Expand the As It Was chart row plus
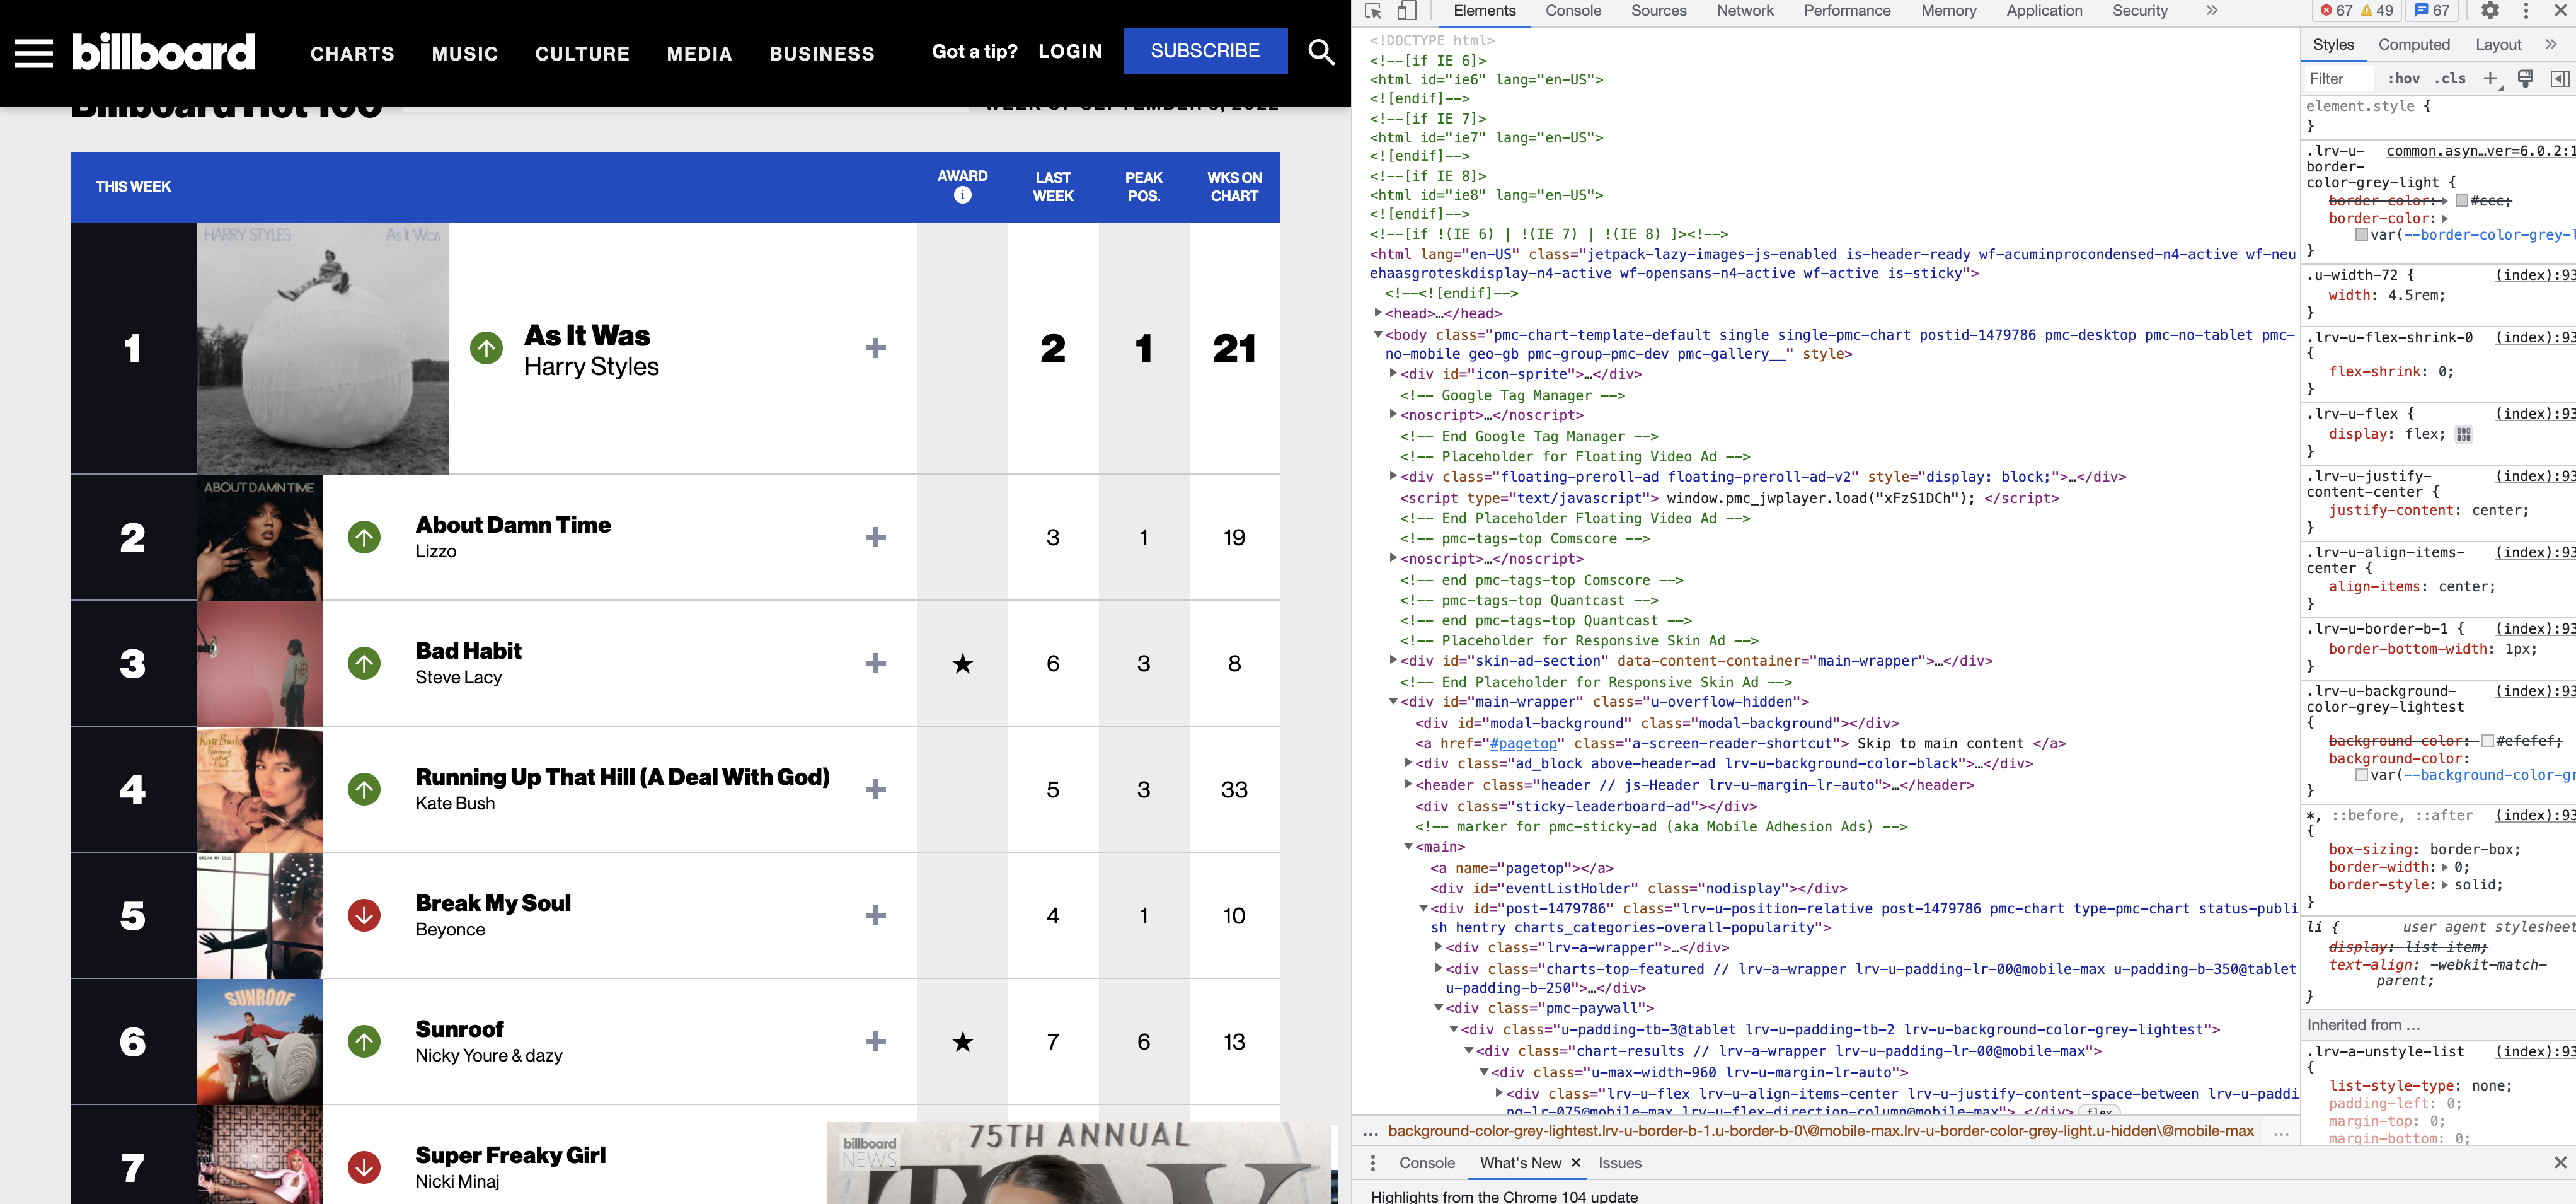Image resolution: width=2576 pixels, height=1204 pixels. pyautogui.click(x=875, y=348)
